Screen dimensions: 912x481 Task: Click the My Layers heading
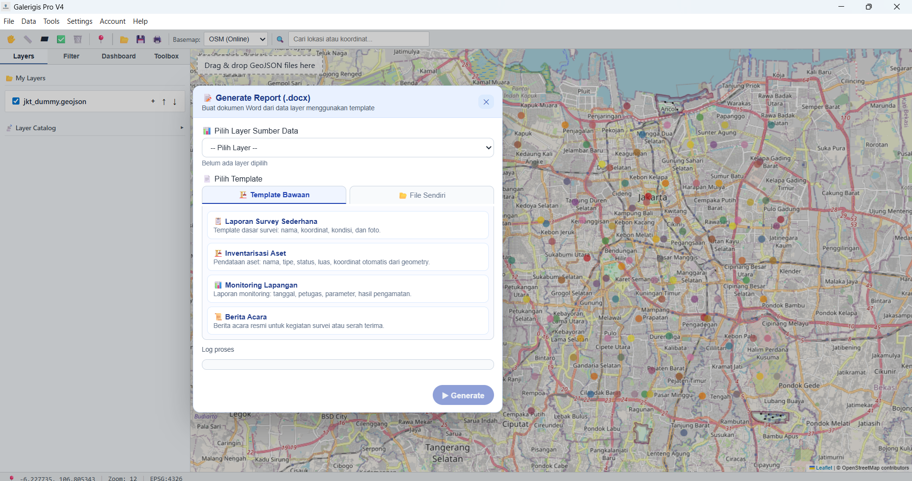click(x=30, y=78)
